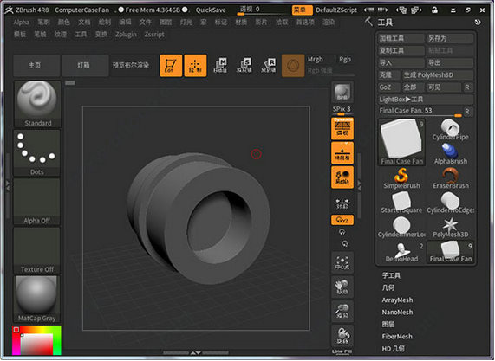Select the SimpleBrush tool
The width and height of the screenshot is (495, 361).
pos(401,178)
